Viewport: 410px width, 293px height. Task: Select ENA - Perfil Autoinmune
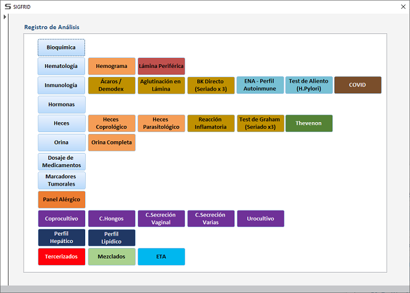click(260, 85)
